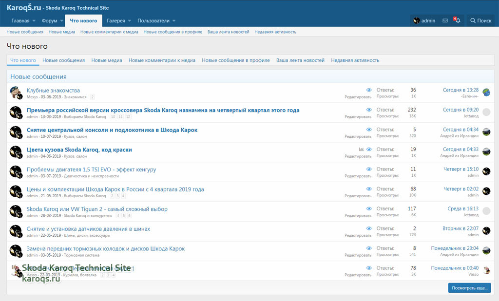Image resolution: width=499 pixels, height=301 pixels.
Task: Open thread Замена передних тормозных колодок и дисков
Action: (x=106, y=248)
